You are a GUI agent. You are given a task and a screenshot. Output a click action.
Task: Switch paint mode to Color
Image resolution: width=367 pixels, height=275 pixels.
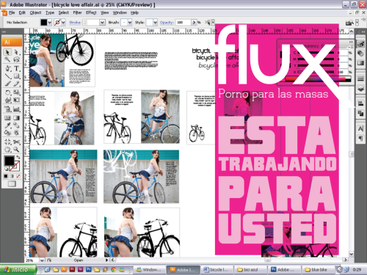click(x=6, y=176)
